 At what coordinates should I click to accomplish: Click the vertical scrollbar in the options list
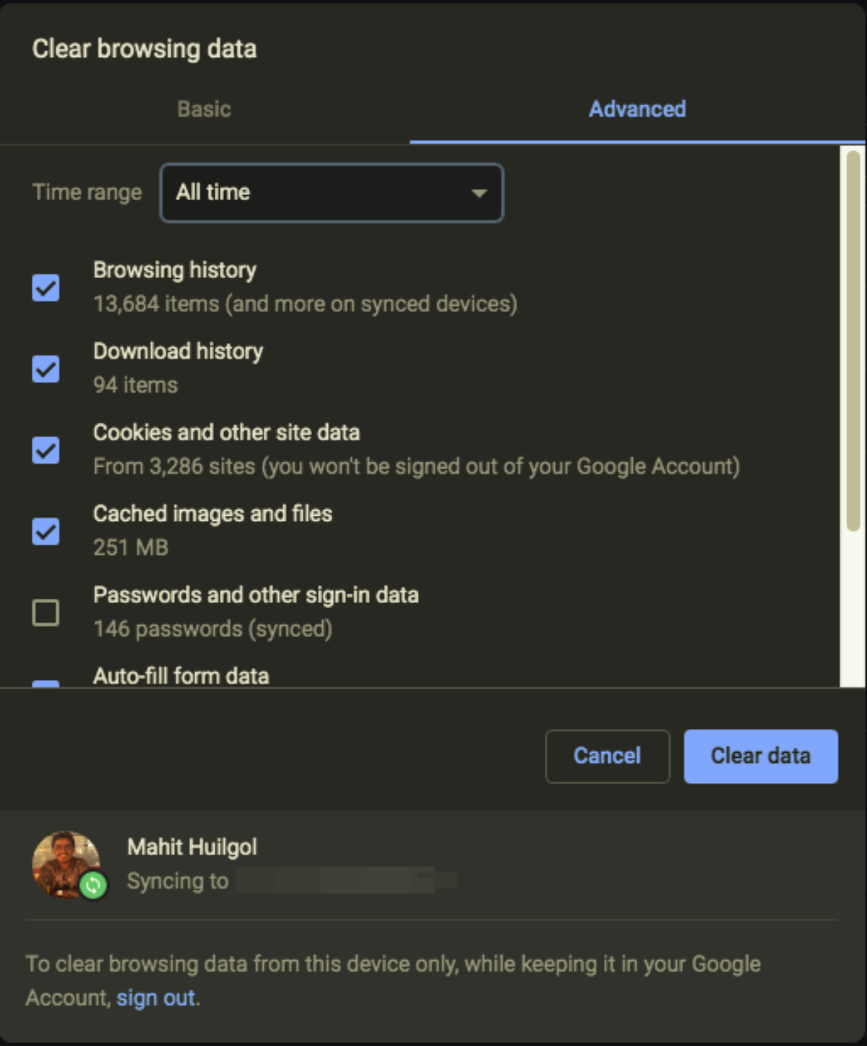(x=853, y=340)
